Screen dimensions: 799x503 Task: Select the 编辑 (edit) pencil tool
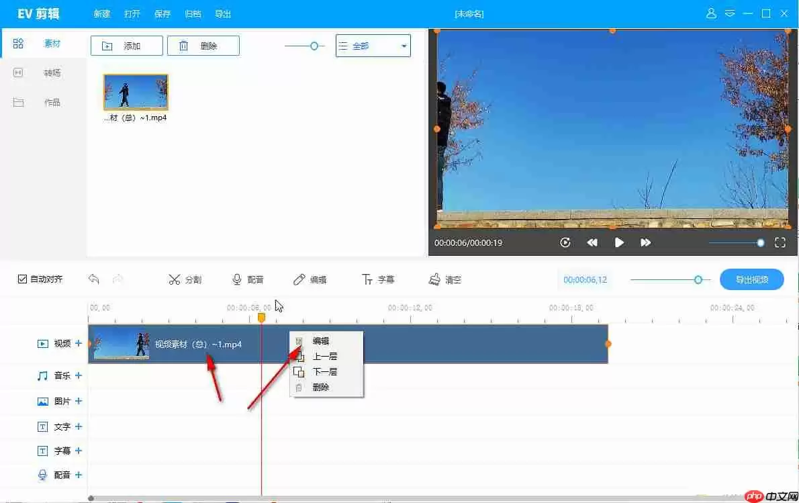click(310, 279)
